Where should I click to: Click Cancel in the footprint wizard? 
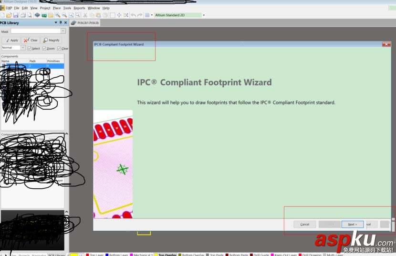(x=304, y=224)
